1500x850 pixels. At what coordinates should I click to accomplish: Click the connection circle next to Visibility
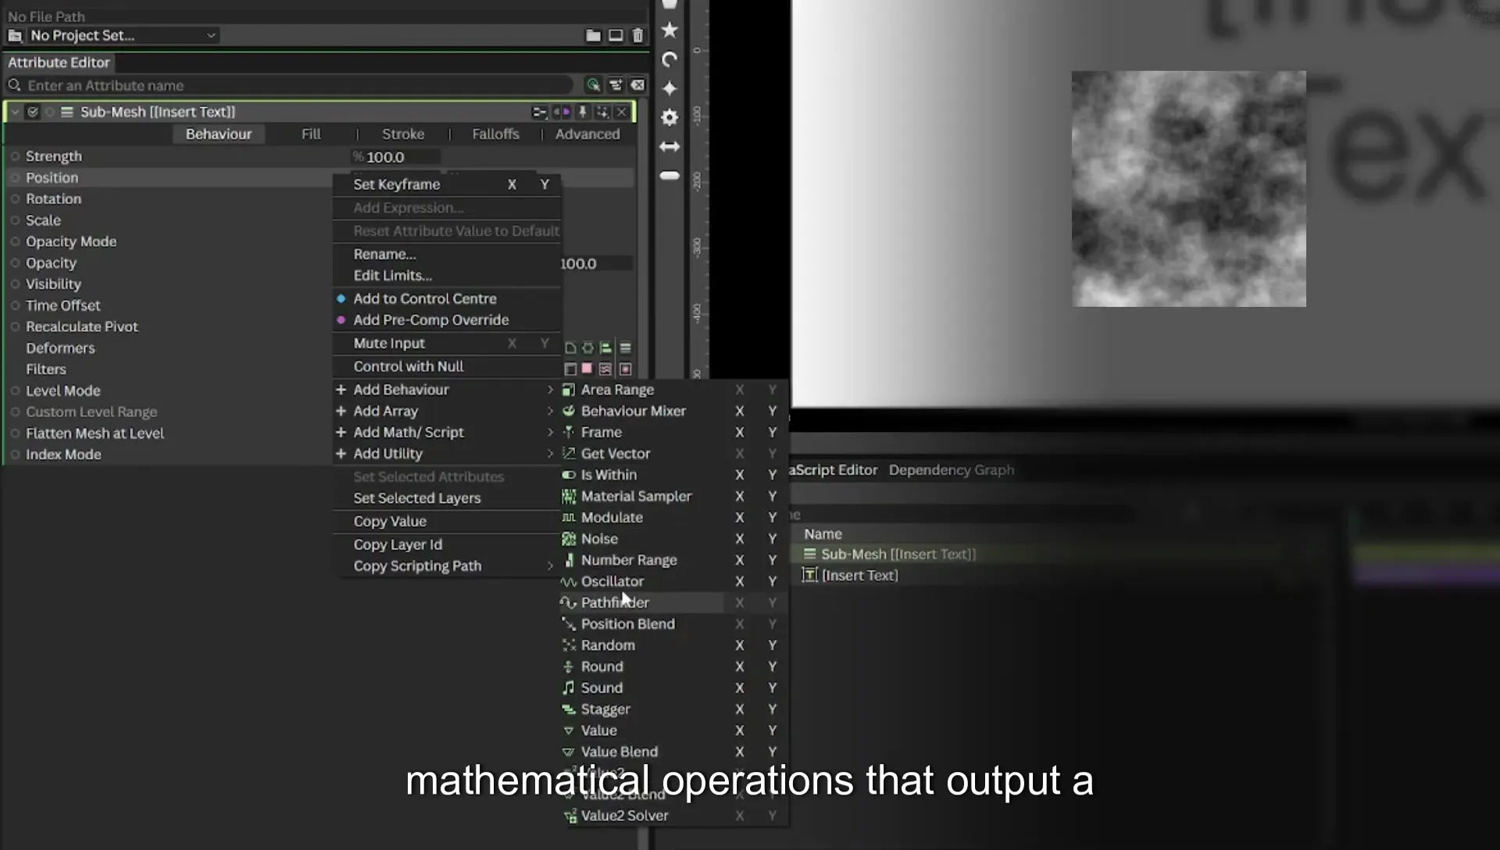point(15,284)
